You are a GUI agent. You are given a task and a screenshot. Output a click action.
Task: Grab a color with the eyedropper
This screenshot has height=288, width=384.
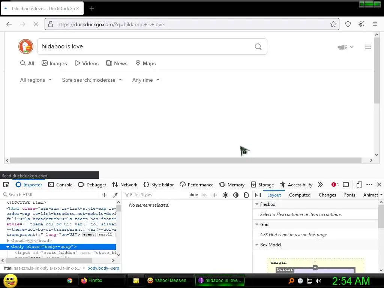click(x=115, y=195)
